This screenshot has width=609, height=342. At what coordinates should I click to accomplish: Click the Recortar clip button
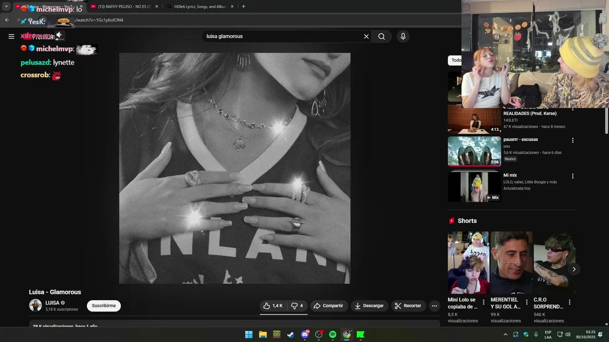(x=409, y=306)
